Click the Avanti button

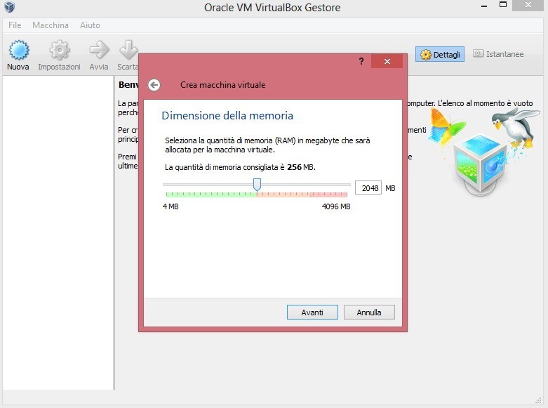click(x=312, y=312)
